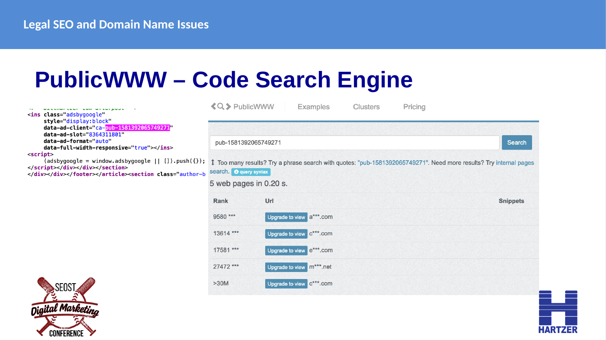Click the m***.net domain text
606x340 pixels.
click(x=321, y=267)
